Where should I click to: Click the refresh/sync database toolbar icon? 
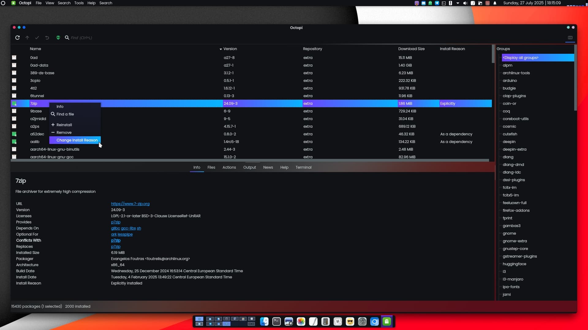click(x=17, y=38)
